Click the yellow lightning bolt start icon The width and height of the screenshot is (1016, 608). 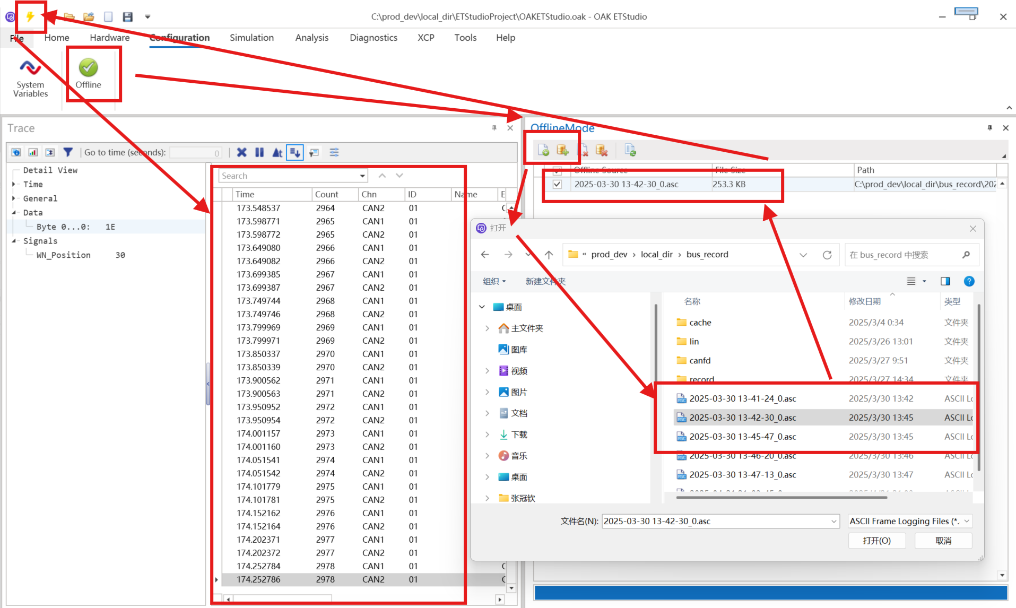point(30,16)
